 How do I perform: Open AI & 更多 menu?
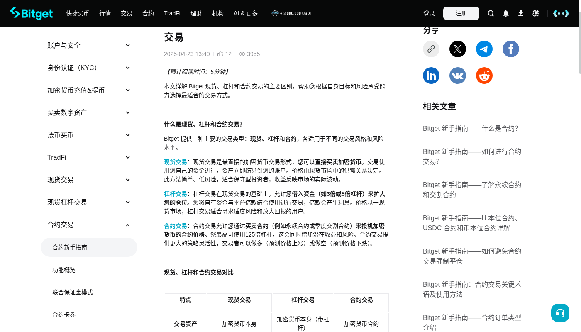click(246, 13)
